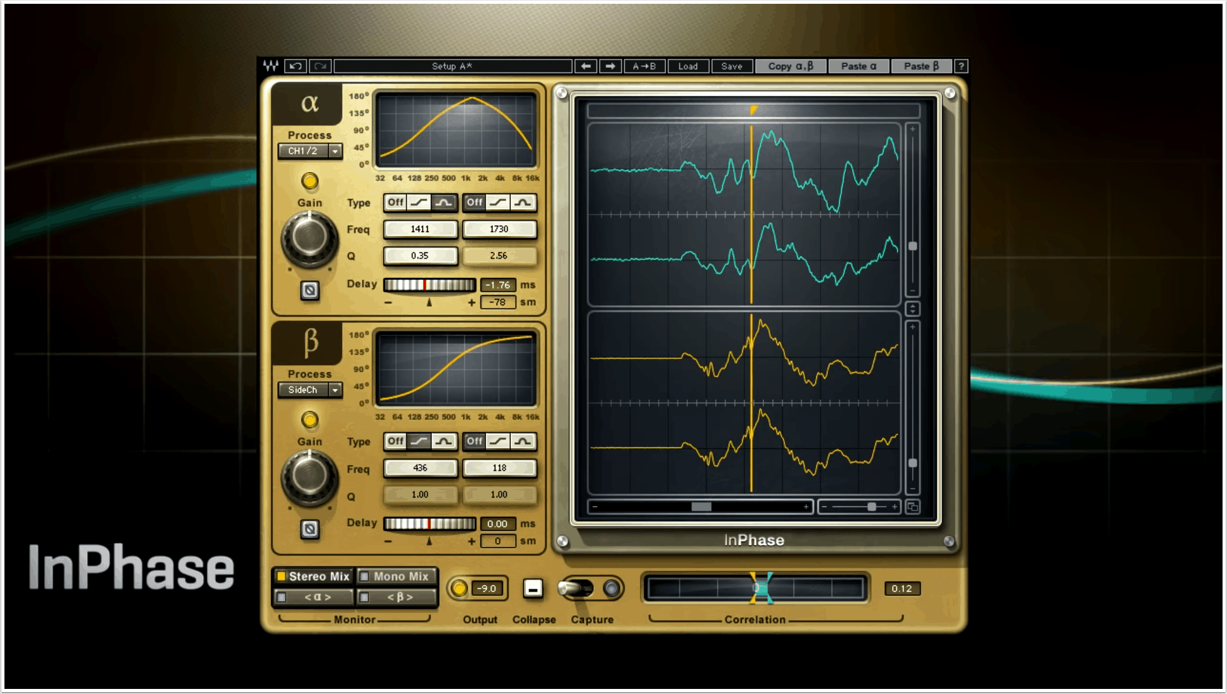The width and height of the screenshot is (1227, 694).
Task: Enable Mono Mix monitoring
Action: pos(397,576)
